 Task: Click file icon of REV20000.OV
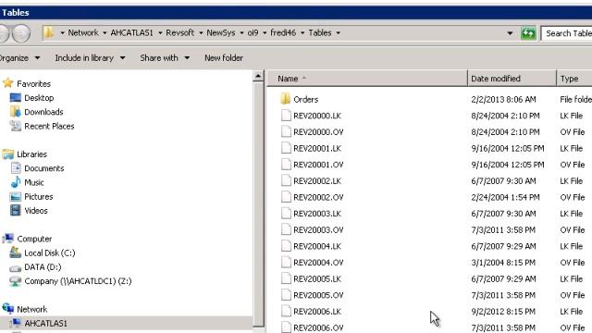286,131
